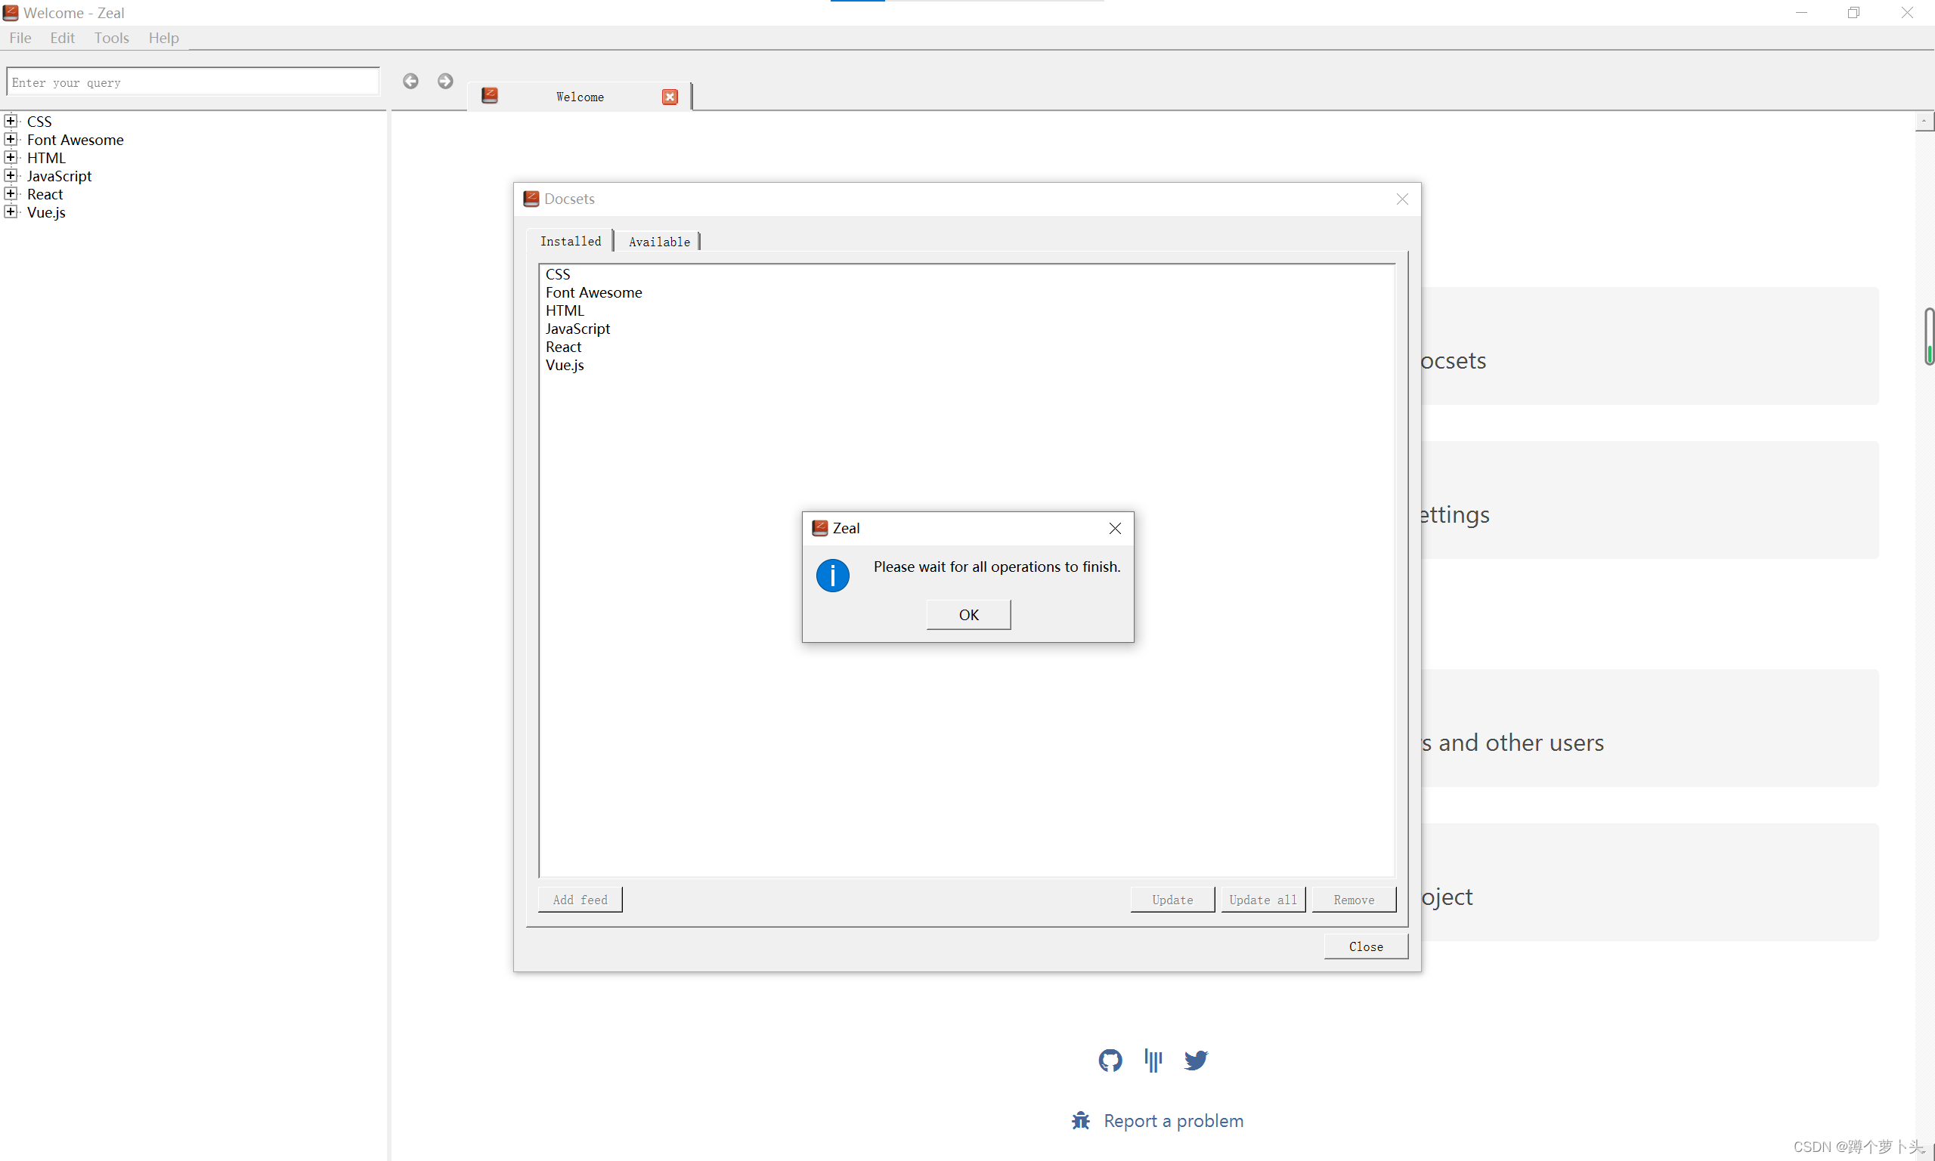1935x1161 pixels.
Task: Select Vue.js in the installed docsets list
Action: [565, 366]
